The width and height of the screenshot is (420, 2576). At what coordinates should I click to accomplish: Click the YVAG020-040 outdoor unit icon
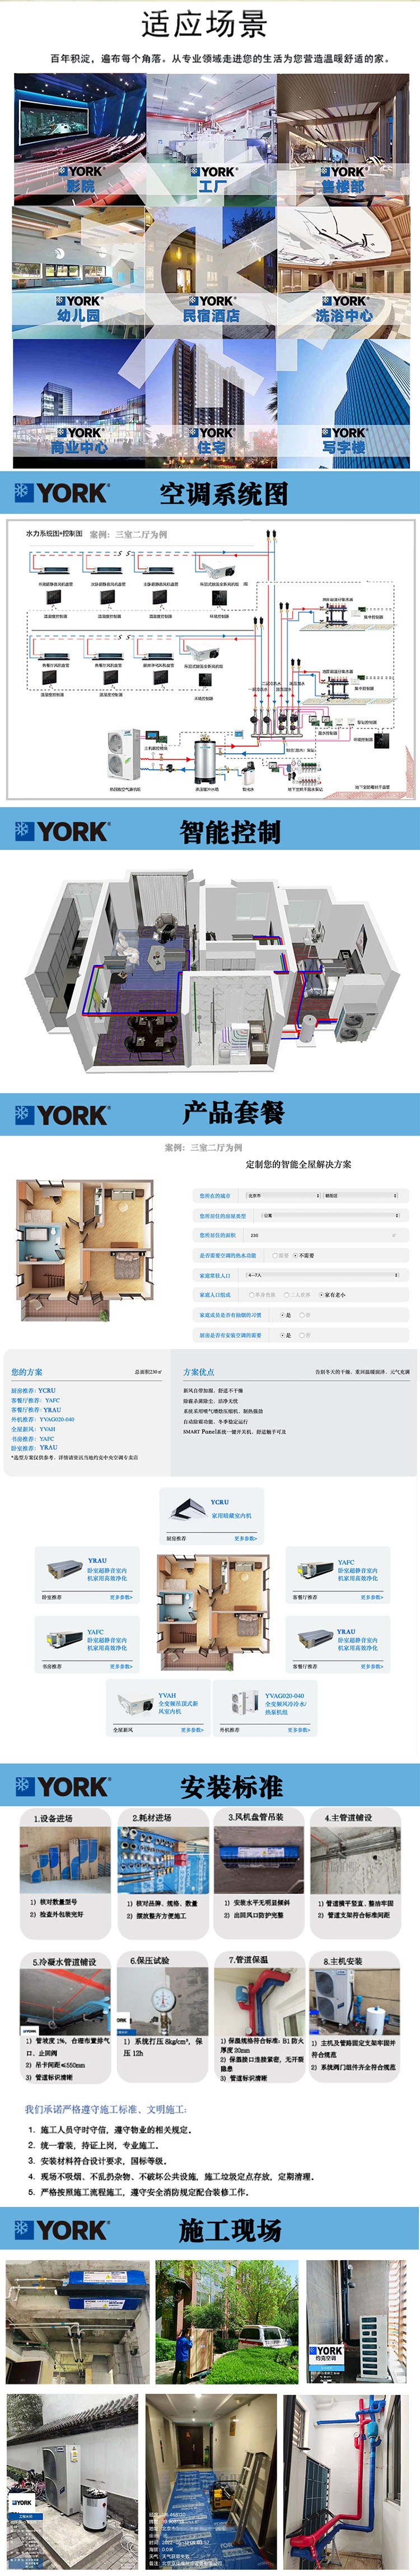245,1703
